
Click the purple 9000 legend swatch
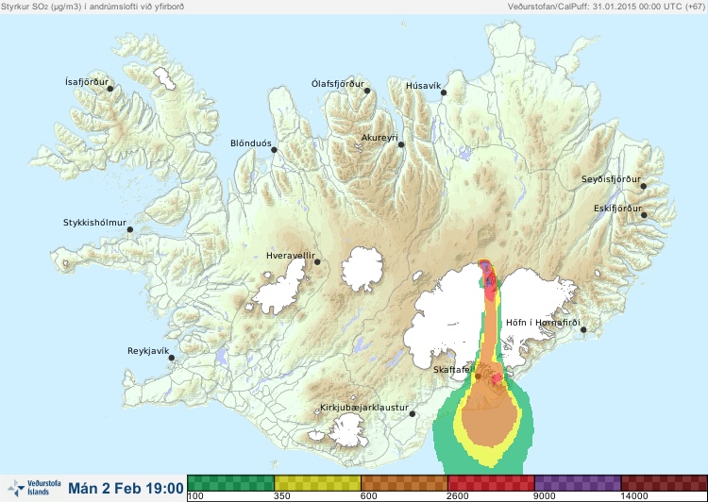[578, 483]
